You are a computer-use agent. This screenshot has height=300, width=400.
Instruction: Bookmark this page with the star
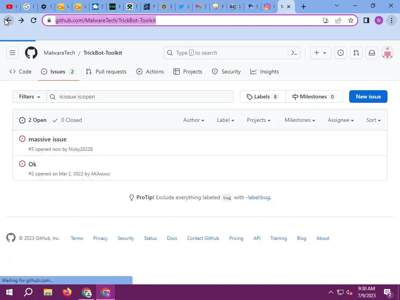point(351,20)
